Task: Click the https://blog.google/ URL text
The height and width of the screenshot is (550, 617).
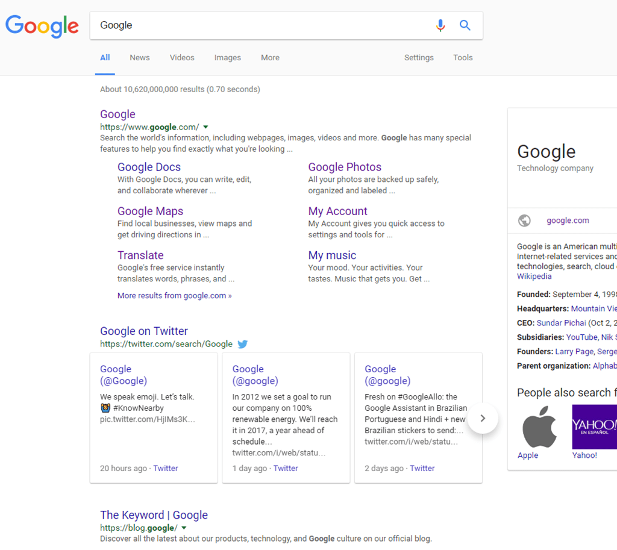Action: click(x=139, y=528)
